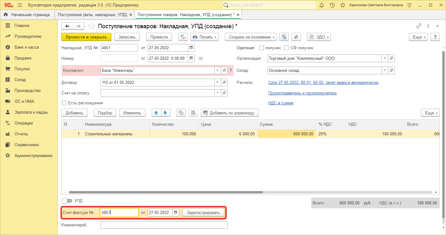446x235 pixels.
Task: Open Покупки section
Action: click(x=22, y=69)
